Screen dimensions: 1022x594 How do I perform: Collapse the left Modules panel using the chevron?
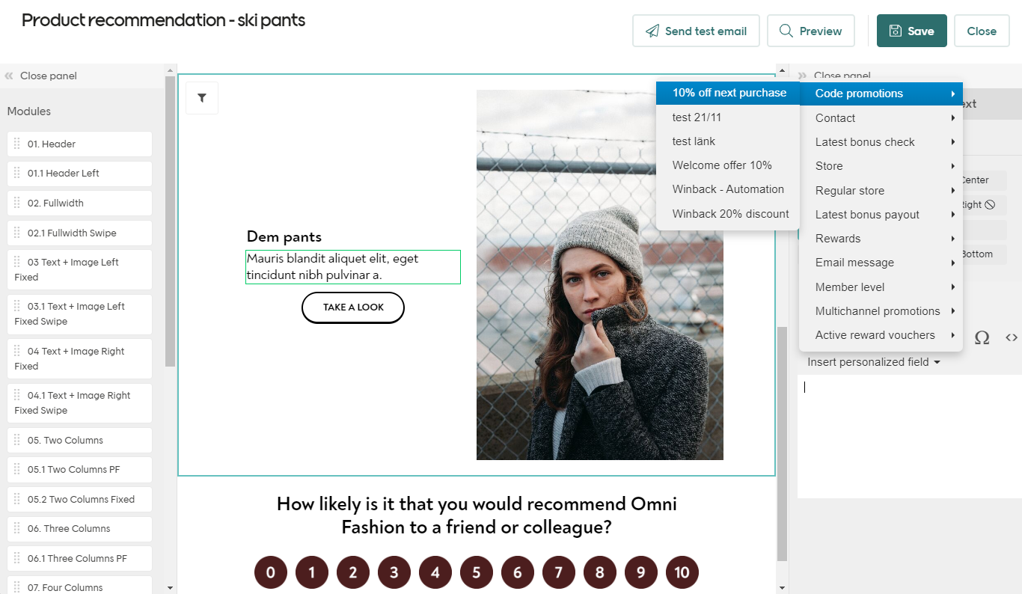click(x=8, y=76)
